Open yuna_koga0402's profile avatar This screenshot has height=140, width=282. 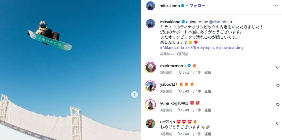tap(150, 105)
